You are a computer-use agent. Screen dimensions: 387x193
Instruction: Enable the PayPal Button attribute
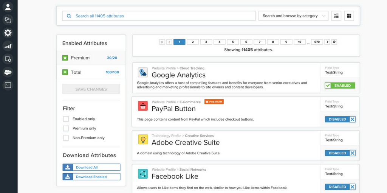(340, 119)
